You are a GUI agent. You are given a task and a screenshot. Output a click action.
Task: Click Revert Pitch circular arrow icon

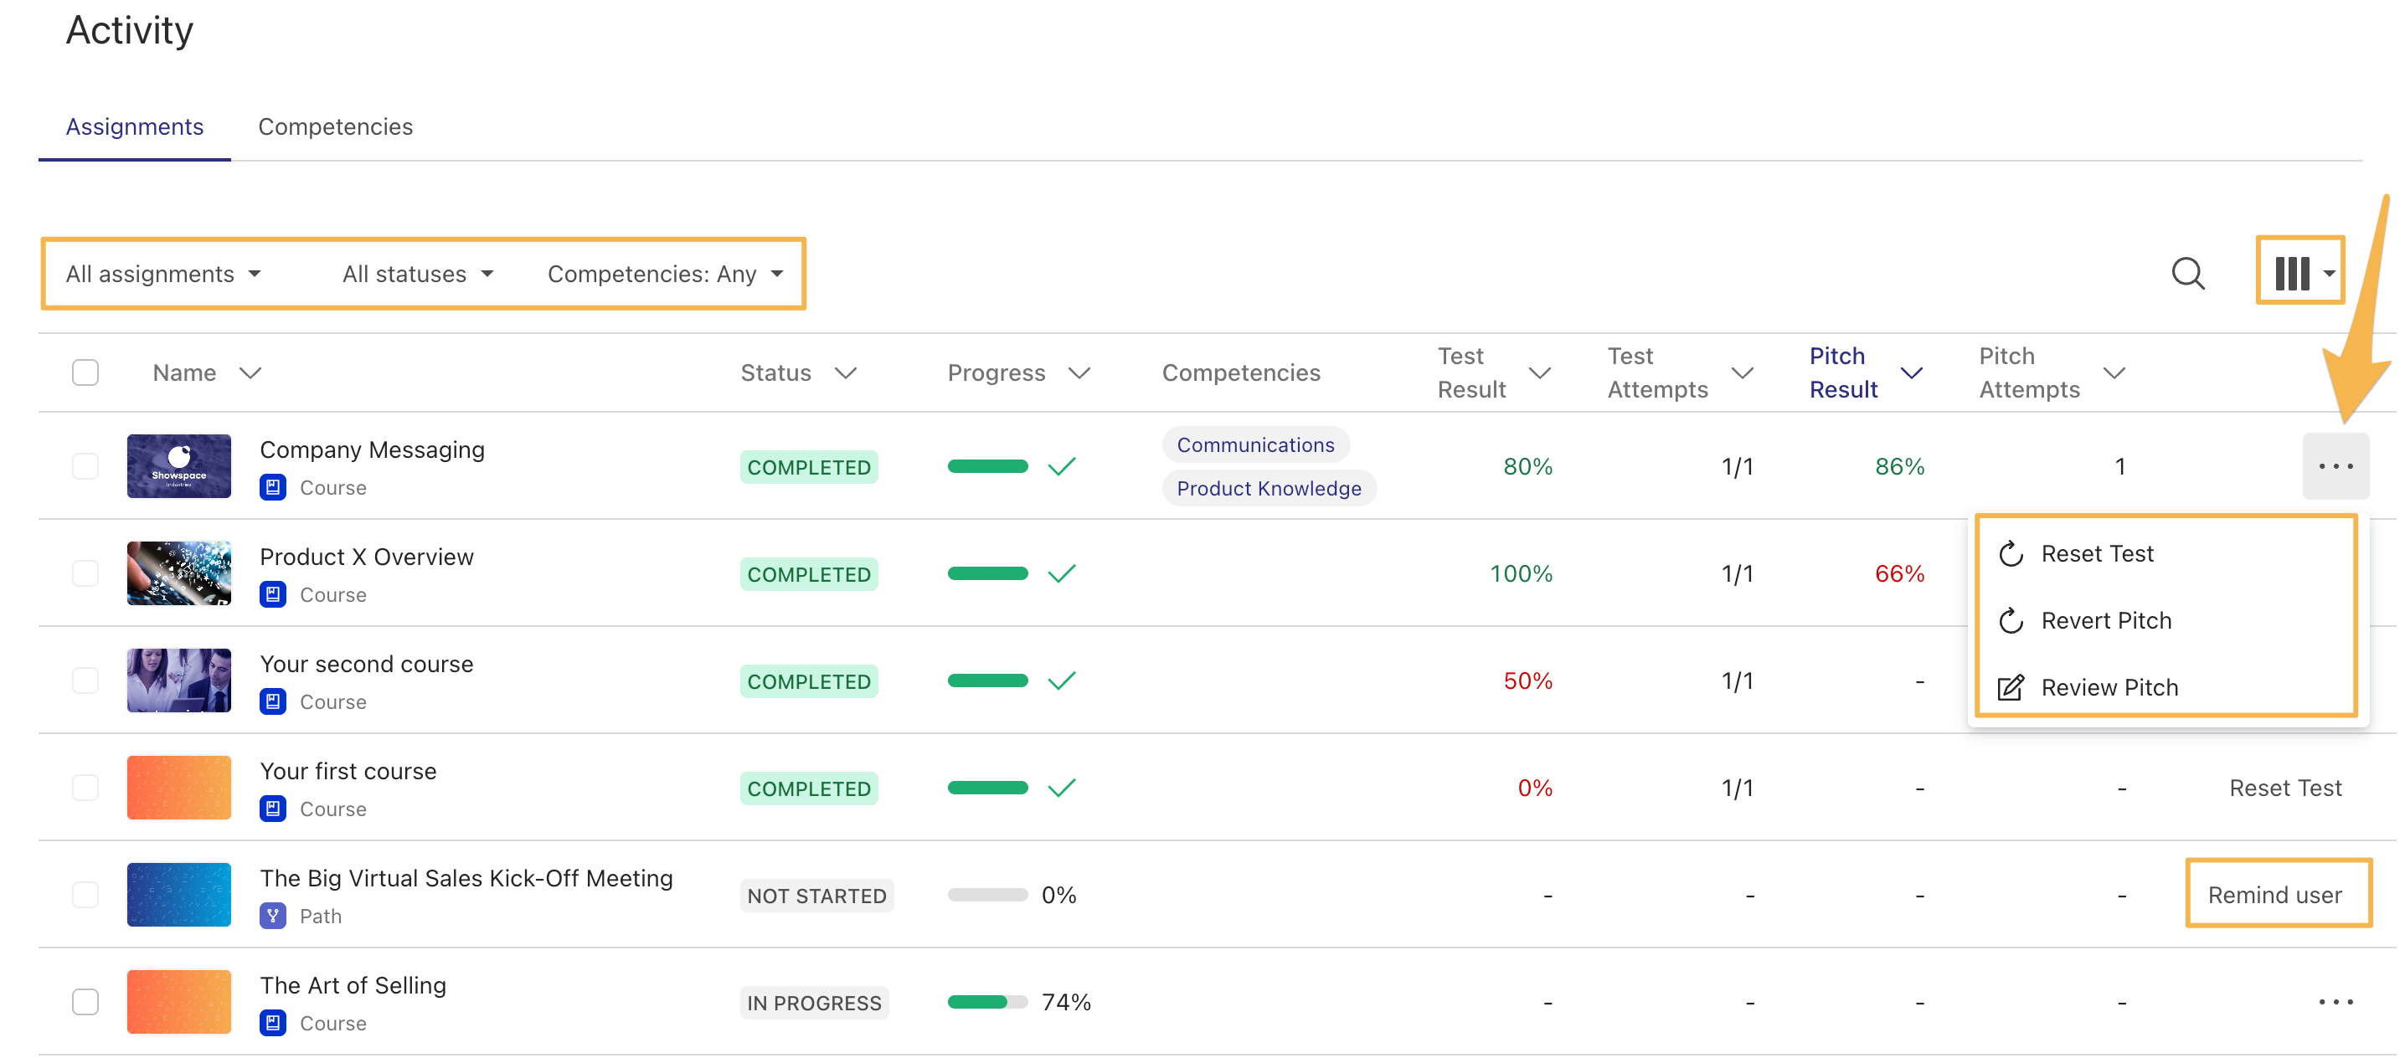coord(2011,620)
